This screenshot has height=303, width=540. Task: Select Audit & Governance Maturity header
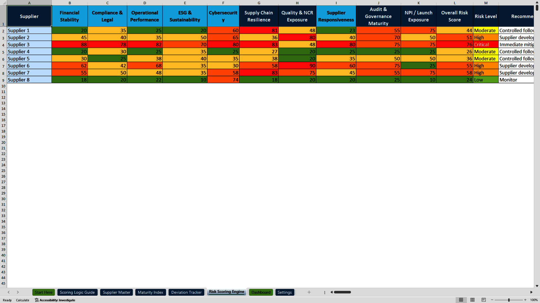click(x=378, y=16)
